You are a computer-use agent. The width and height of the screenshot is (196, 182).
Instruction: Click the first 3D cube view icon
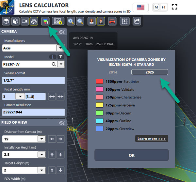[6, 21]
